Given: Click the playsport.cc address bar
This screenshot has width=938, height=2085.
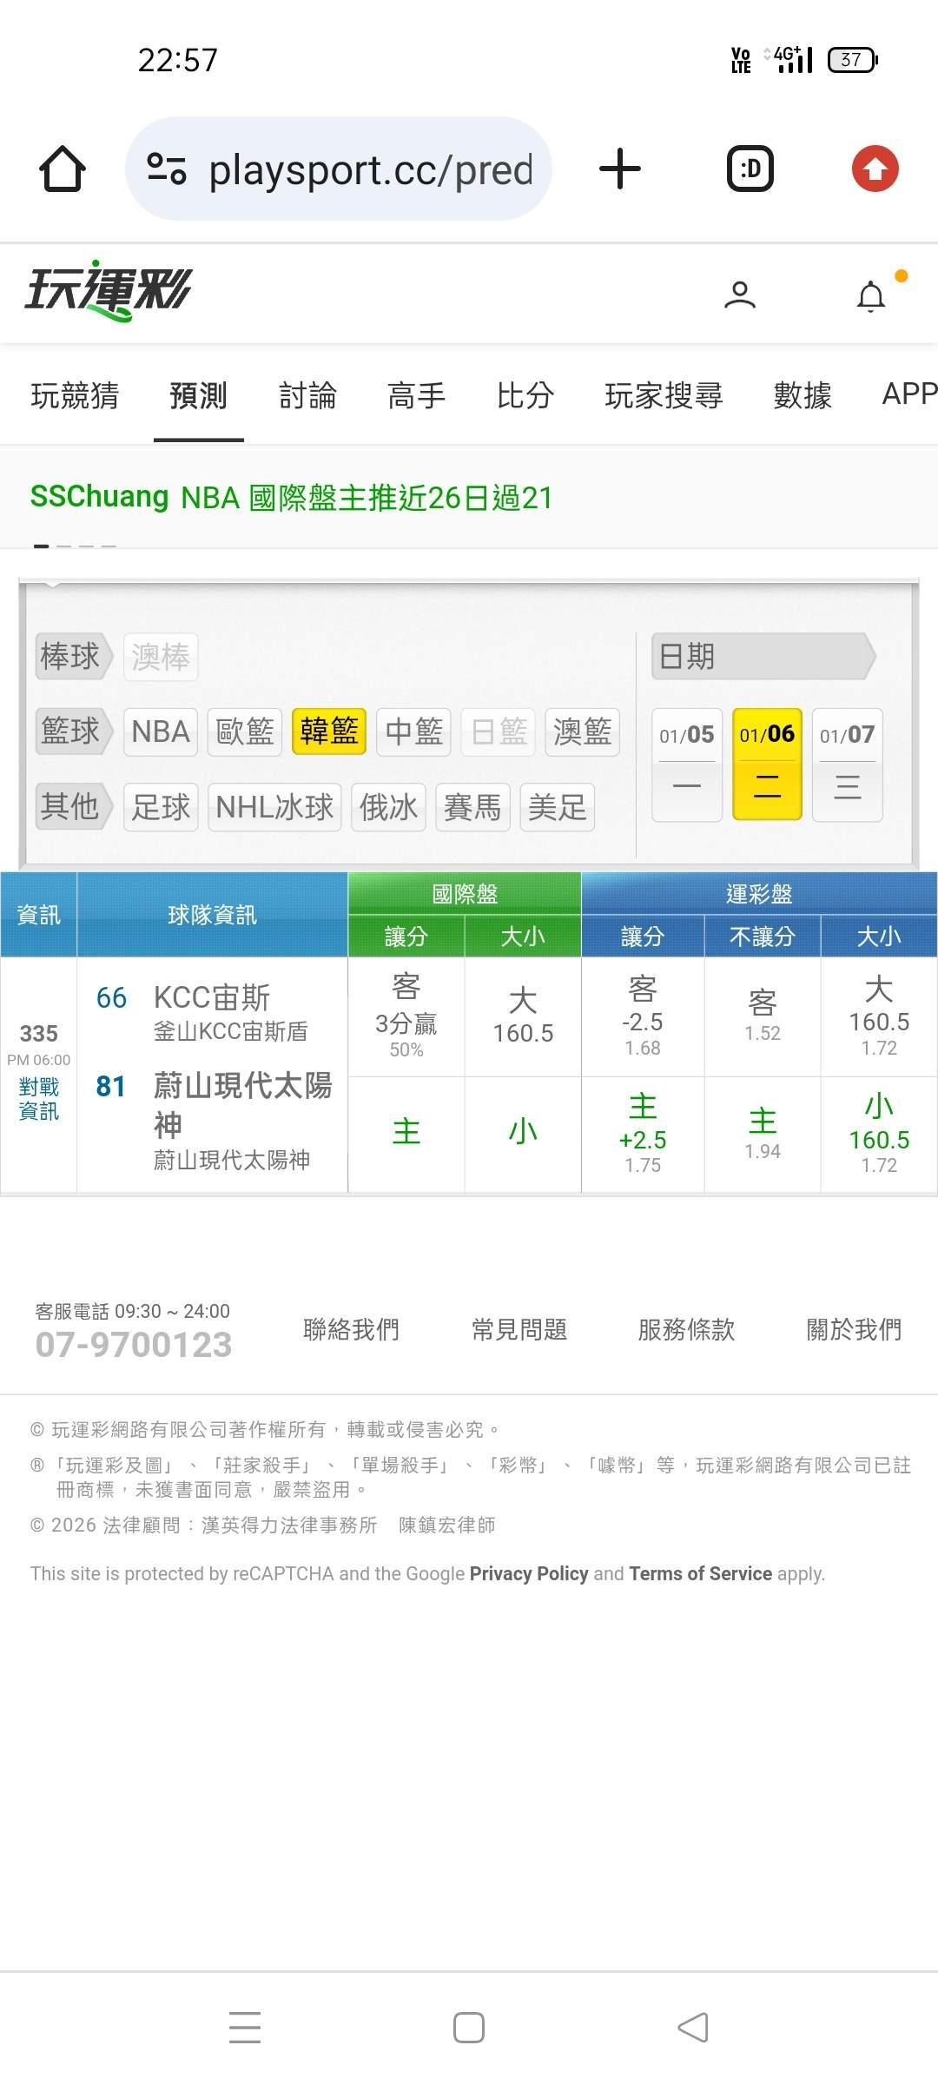Looking at the screenshot, I should (x=339, y=169).
